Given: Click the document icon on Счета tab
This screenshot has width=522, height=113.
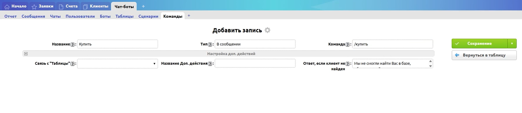Looking at the screenshot, I should click(61, 6).
